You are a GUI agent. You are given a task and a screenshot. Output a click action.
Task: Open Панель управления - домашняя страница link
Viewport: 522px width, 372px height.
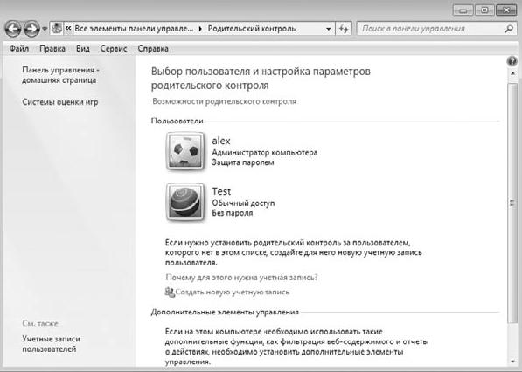click(60, 75)
